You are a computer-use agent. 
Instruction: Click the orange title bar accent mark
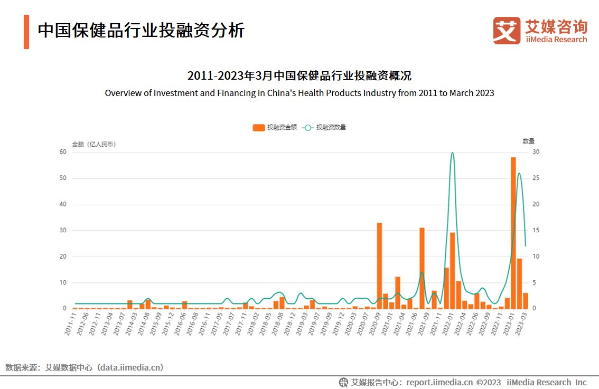pyautogui.click(x=26, y=31)
